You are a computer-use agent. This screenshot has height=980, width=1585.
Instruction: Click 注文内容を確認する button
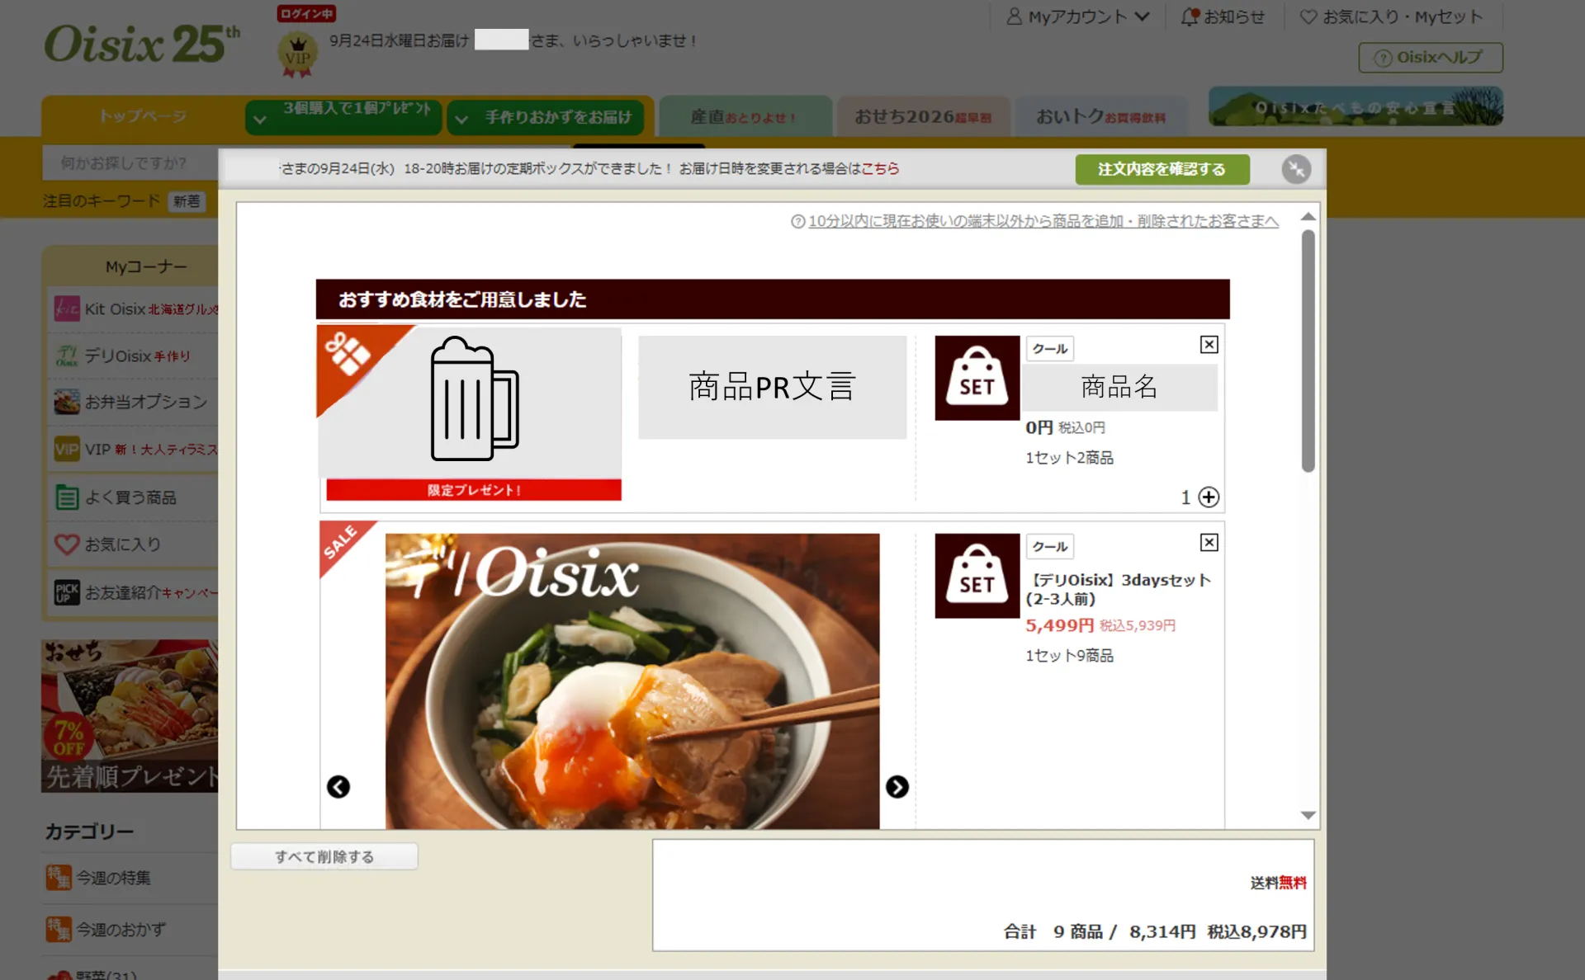[1162, 169]
